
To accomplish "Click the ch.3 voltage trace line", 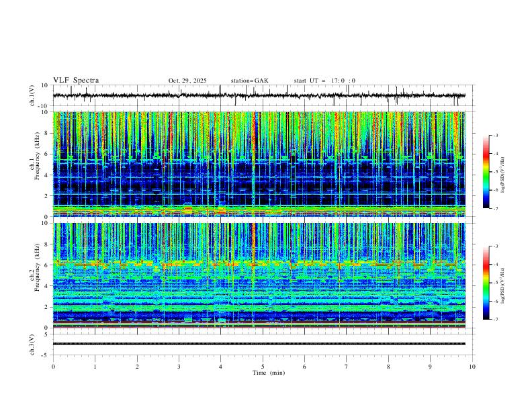I will pyautogui.click(x=259, y=344).
